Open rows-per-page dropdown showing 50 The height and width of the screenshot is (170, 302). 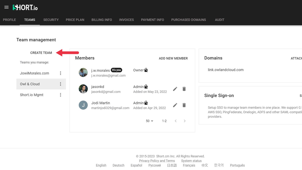click(x=150, y=121)
